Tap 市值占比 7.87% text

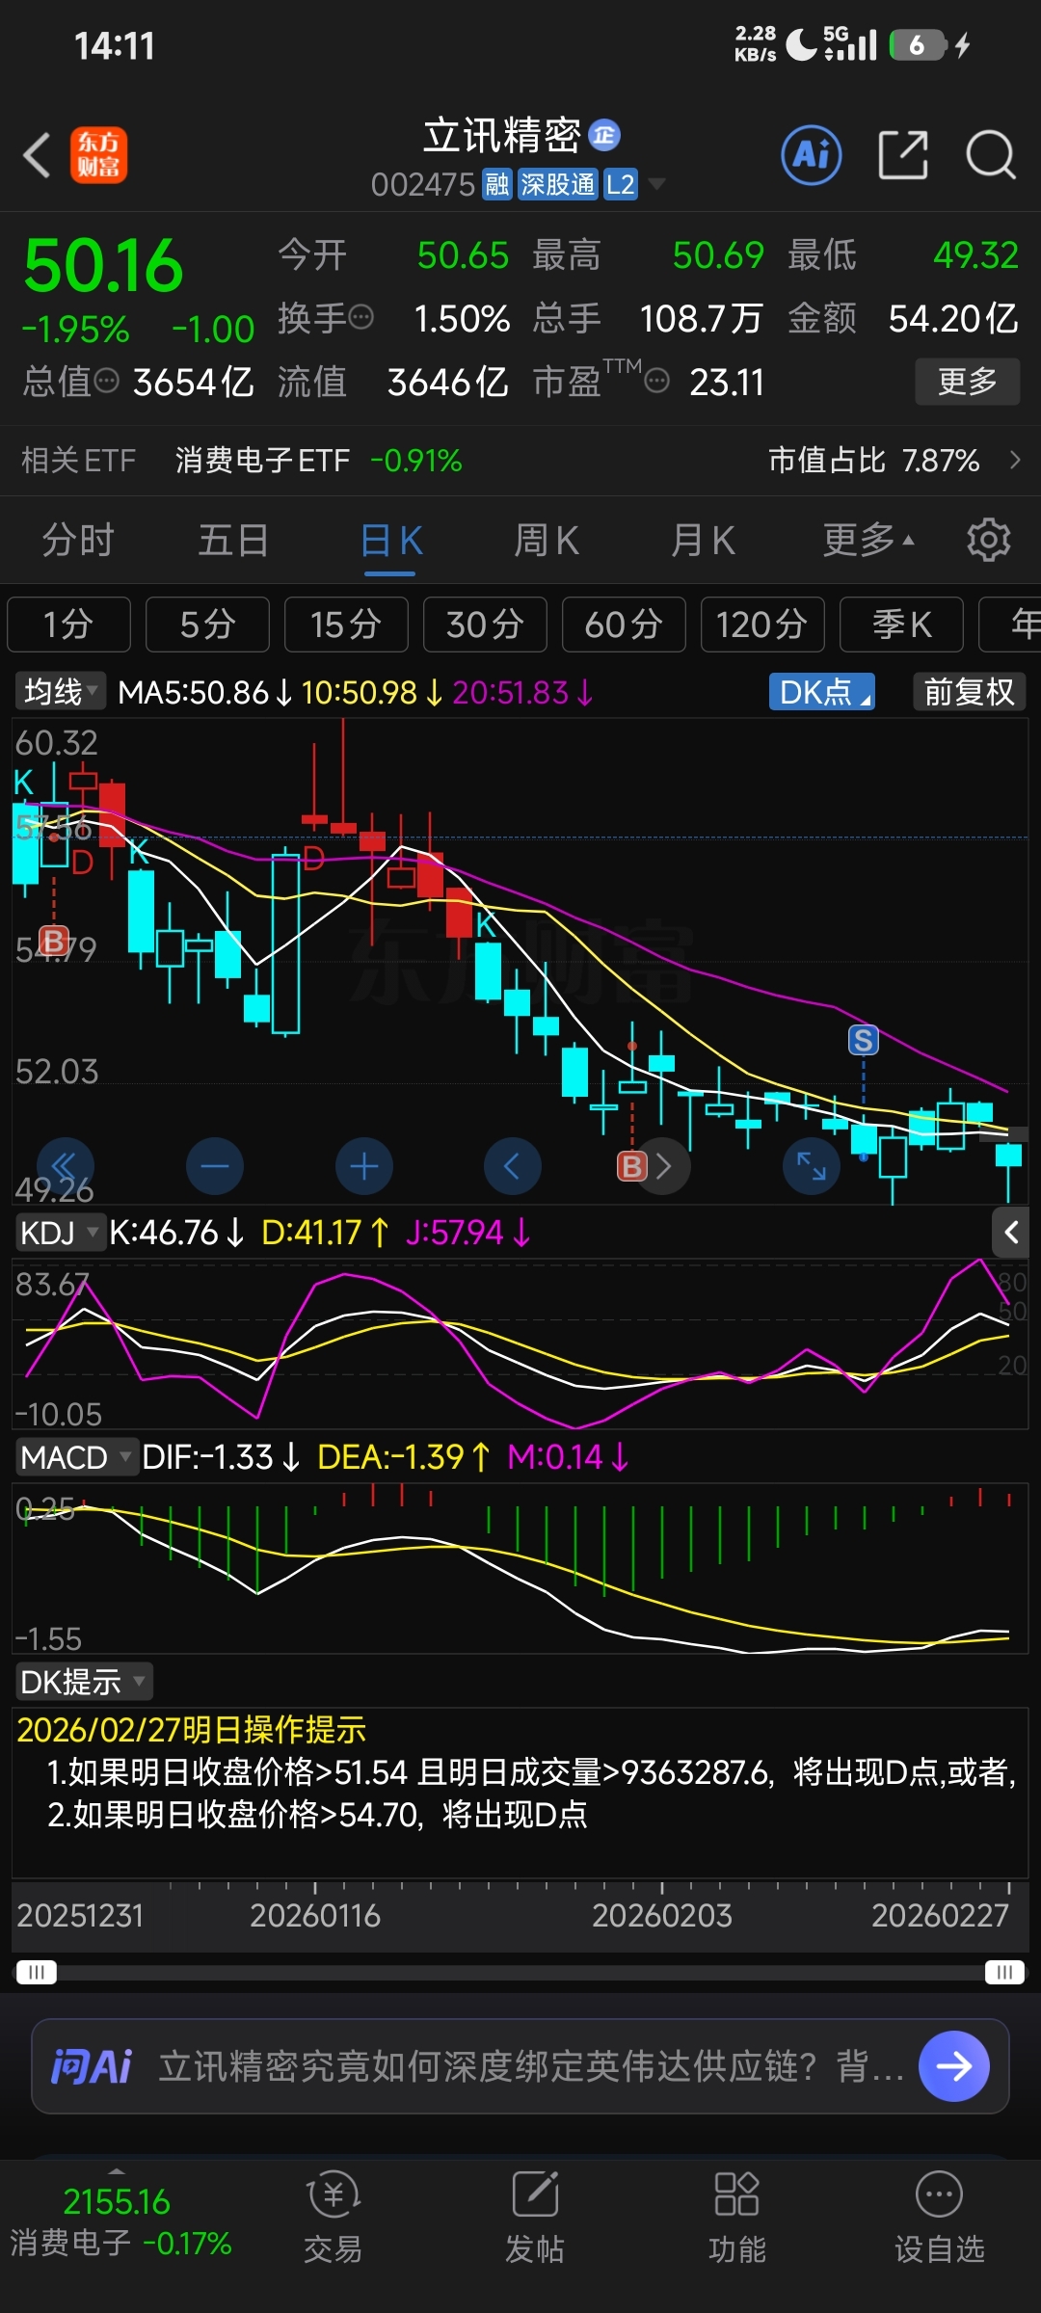point(874,460)
